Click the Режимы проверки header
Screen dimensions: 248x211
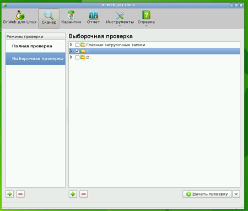pyautogui.click(x=35, y=36)
